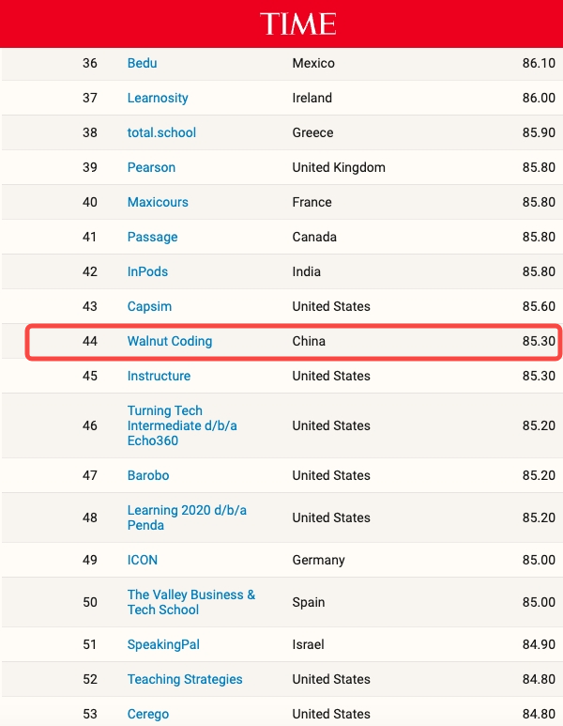Open the InPods link
This screenshot has width=563, height=726.
(147, 271)
